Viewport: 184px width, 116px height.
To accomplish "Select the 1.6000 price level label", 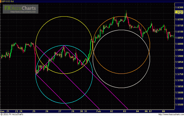I will click(x=179, y=44).
